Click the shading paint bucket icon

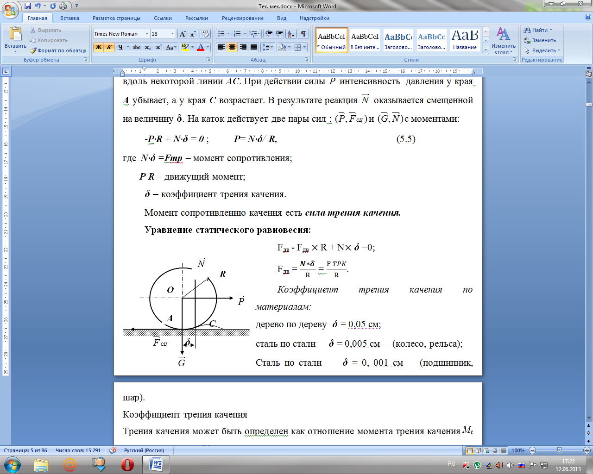click(x=282, y=47)
